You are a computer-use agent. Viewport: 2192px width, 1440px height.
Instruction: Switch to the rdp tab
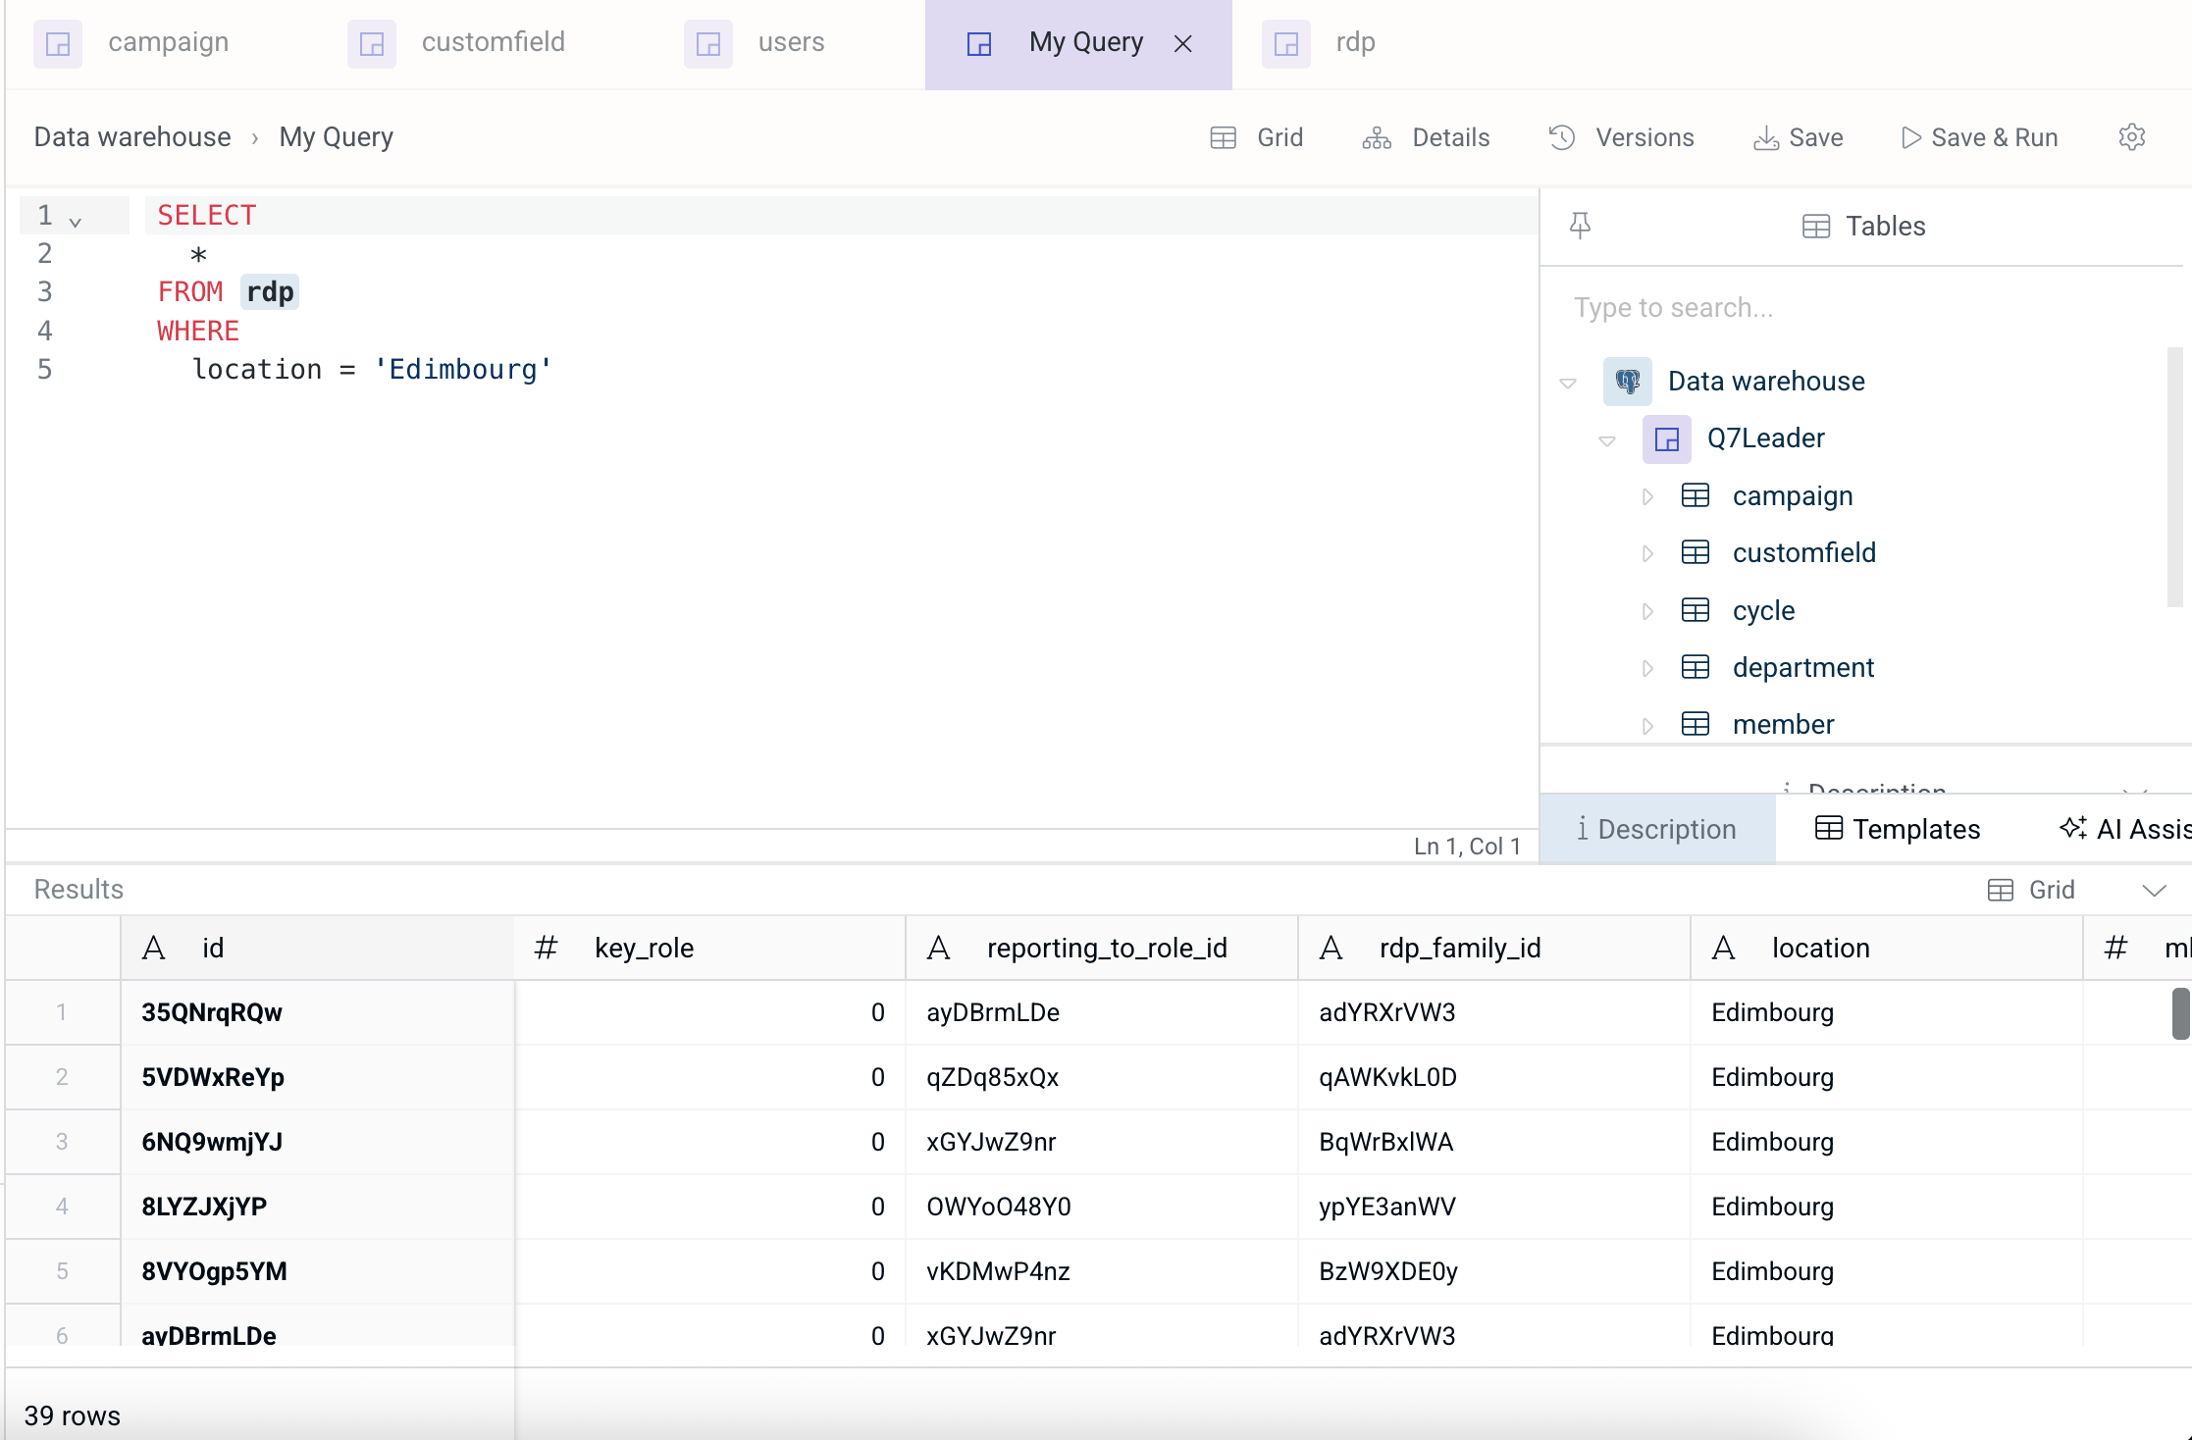pyautogui.click(x=1319, y=43)
